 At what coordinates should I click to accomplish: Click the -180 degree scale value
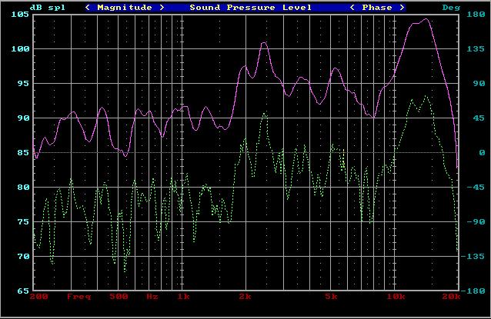(x=473, y=291)
